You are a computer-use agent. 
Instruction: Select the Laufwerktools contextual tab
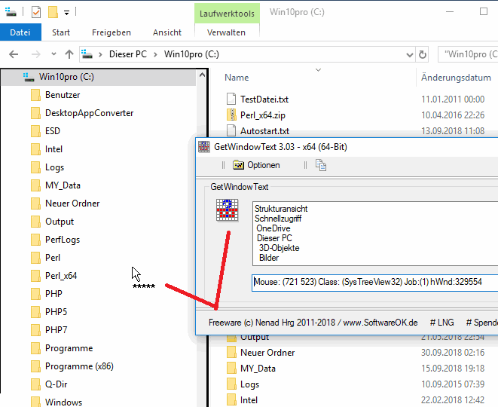[x=227, y=14]
